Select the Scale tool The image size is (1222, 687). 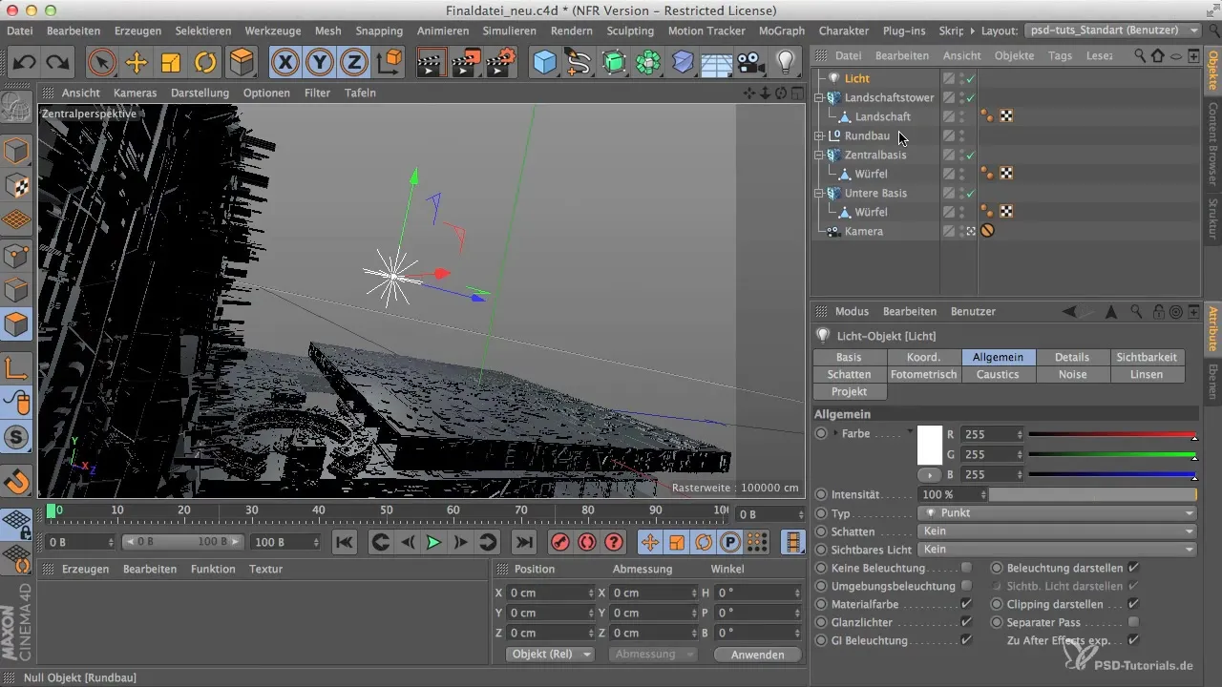(171, 63)
